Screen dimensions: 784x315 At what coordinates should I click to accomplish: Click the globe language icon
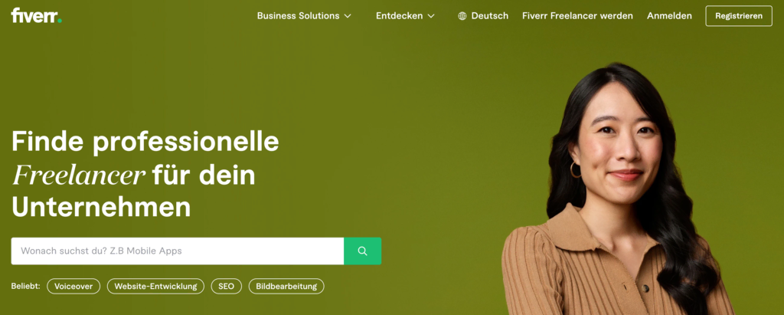point(462,16)
